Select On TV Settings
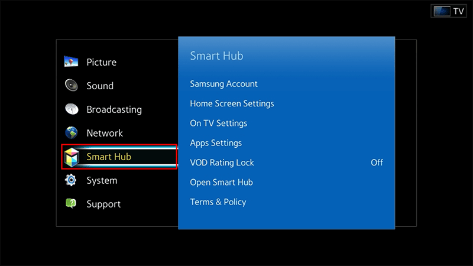 pyautogui.click(x=218, y=123)
